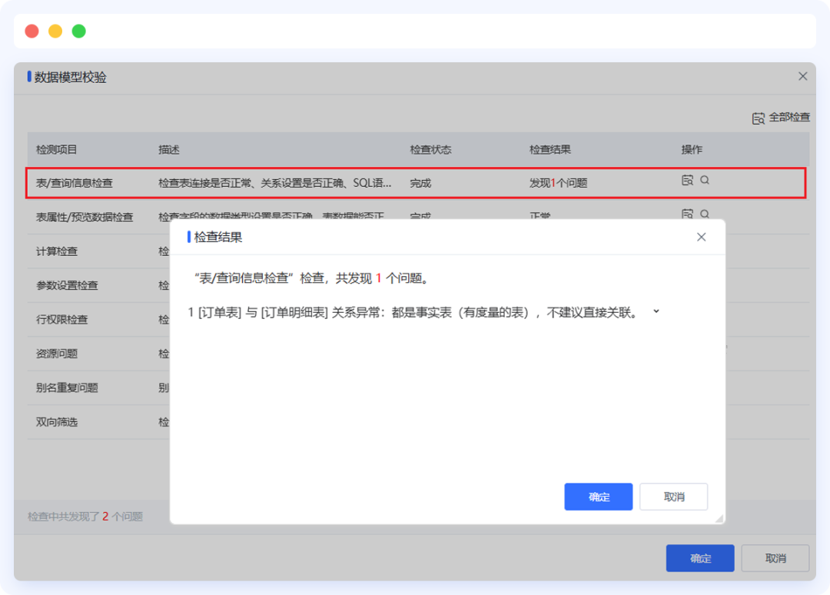Collapse the problem description chevron in 检查结果
Viewport: 830px width, 595px height.
click(656, 311)
